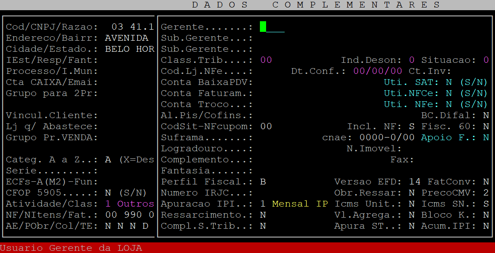The height and width of the screenshot is (253, 495).
Task: Toggle the BC.Difal N value
Action: tap(486, 115)
